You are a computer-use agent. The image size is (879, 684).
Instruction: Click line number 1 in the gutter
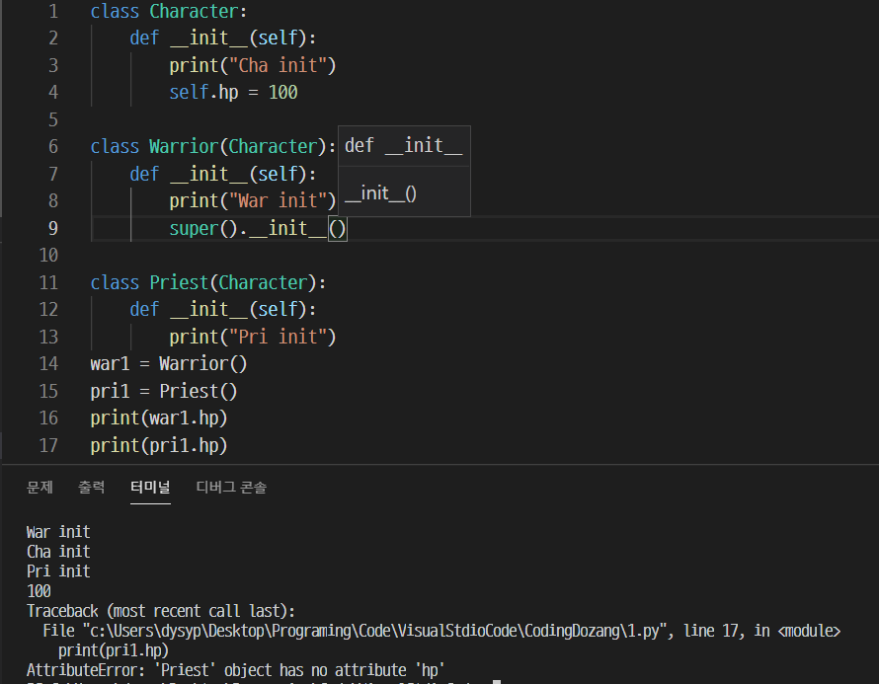tap(53, 11)
